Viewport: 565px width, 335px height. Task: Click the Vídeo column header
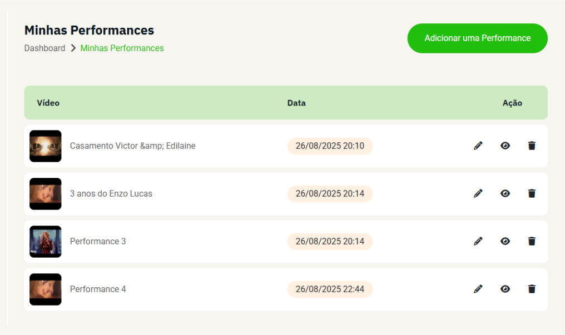(48, 103)
